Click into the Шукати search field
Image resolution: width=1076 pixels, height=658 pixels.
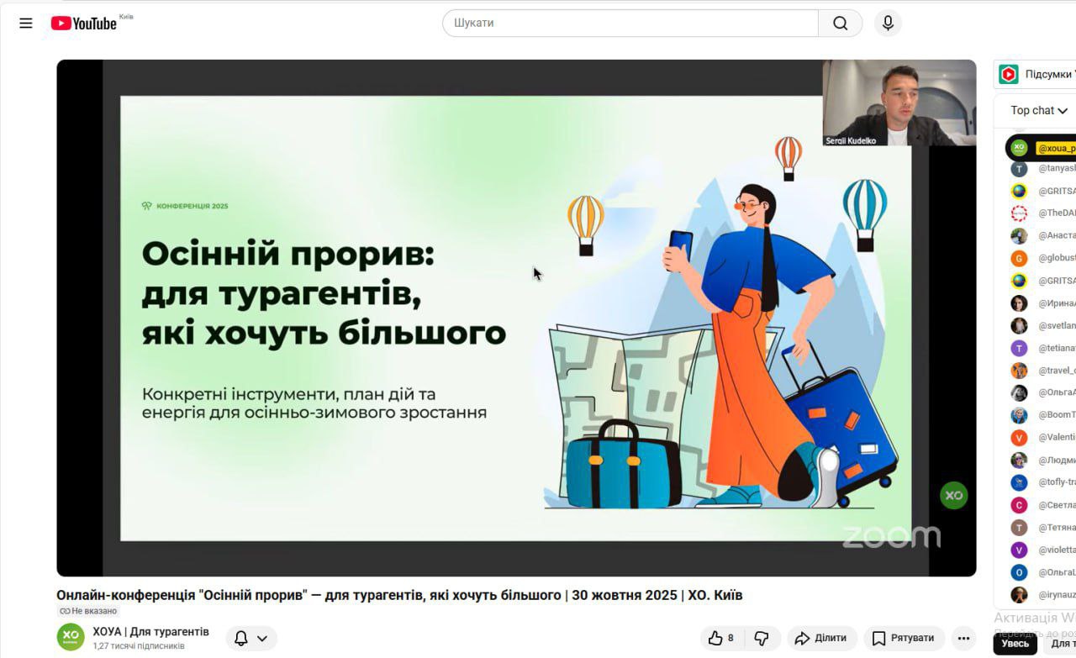click(630, 24)
